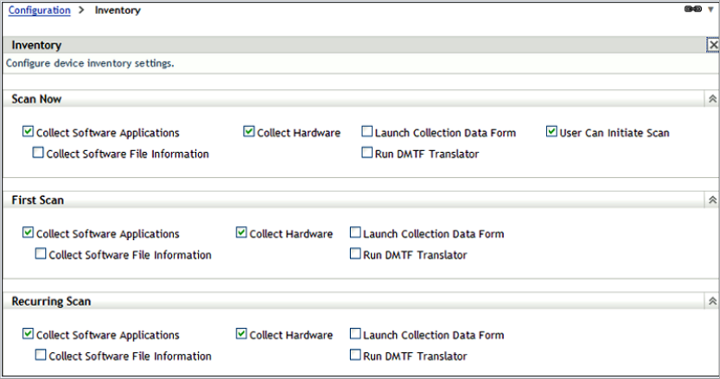Collapse the Scan Now section

pos(712,99)
